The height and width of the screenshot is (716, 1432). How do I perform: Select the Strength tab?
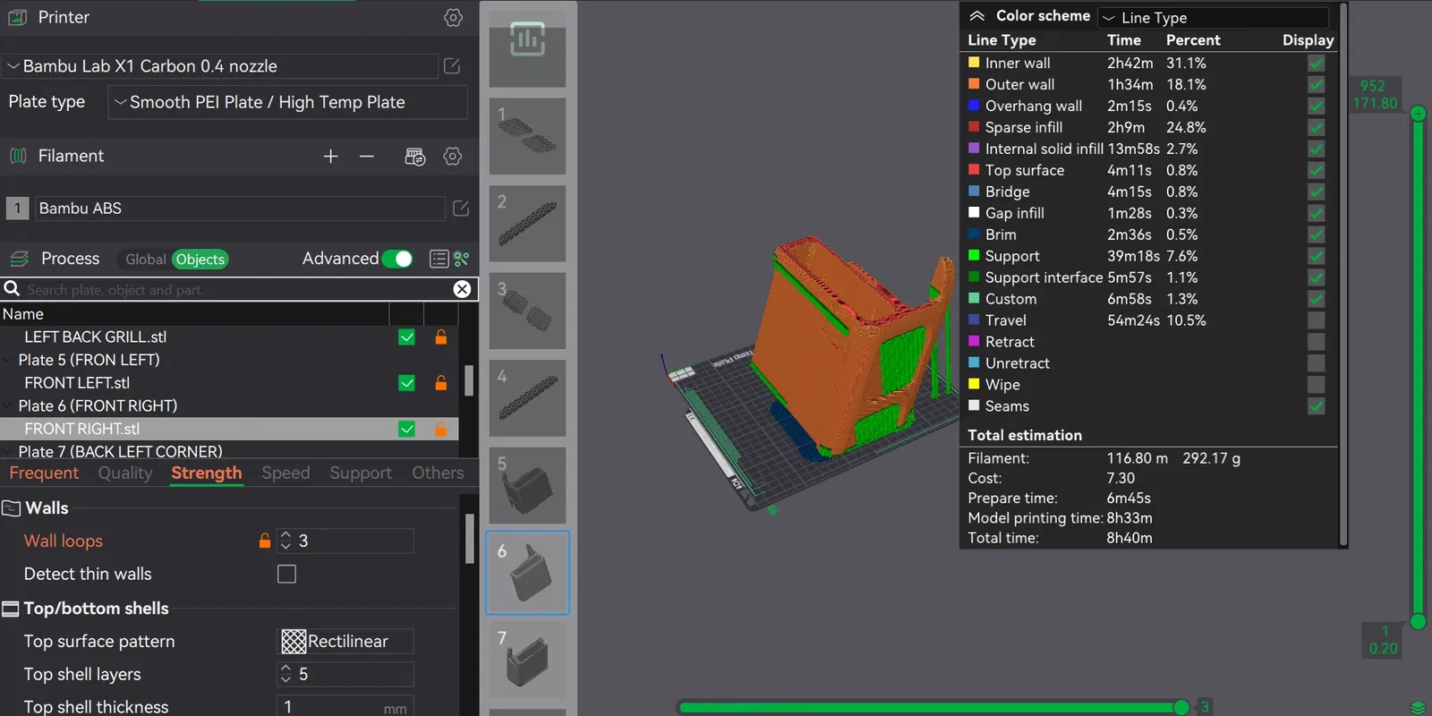(207, 473)
